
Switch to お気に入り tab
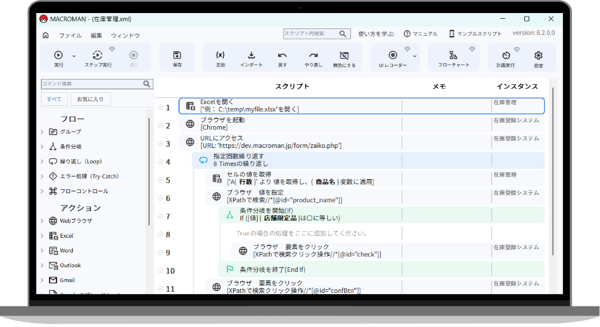90,99
